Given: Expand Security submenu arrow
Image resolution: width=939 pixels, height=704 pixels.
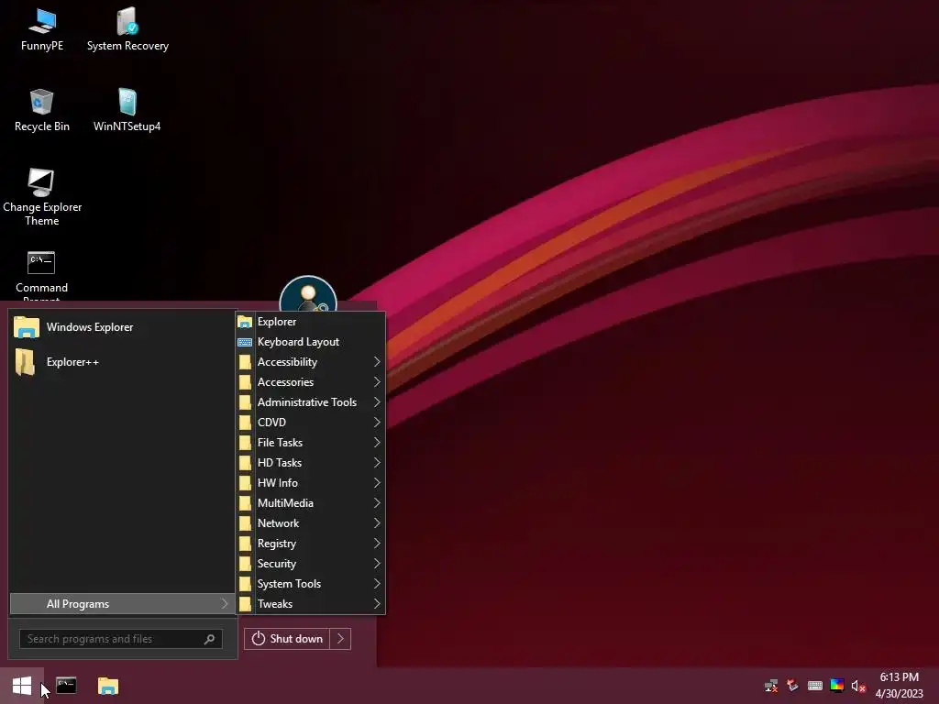Looking at the screenshot, I should (x=377, y=564).
